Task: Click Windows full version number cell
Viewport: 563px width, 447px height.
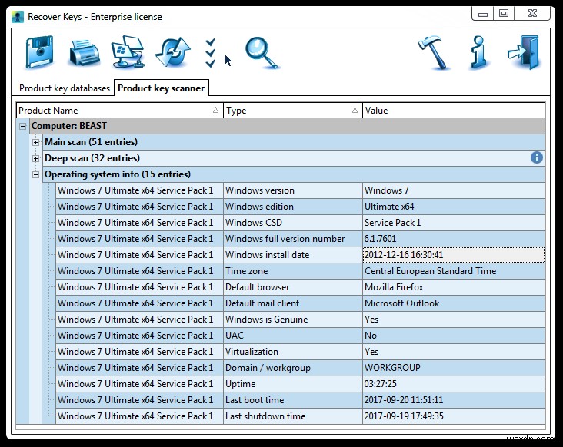Action: click(x=292, y=239)
